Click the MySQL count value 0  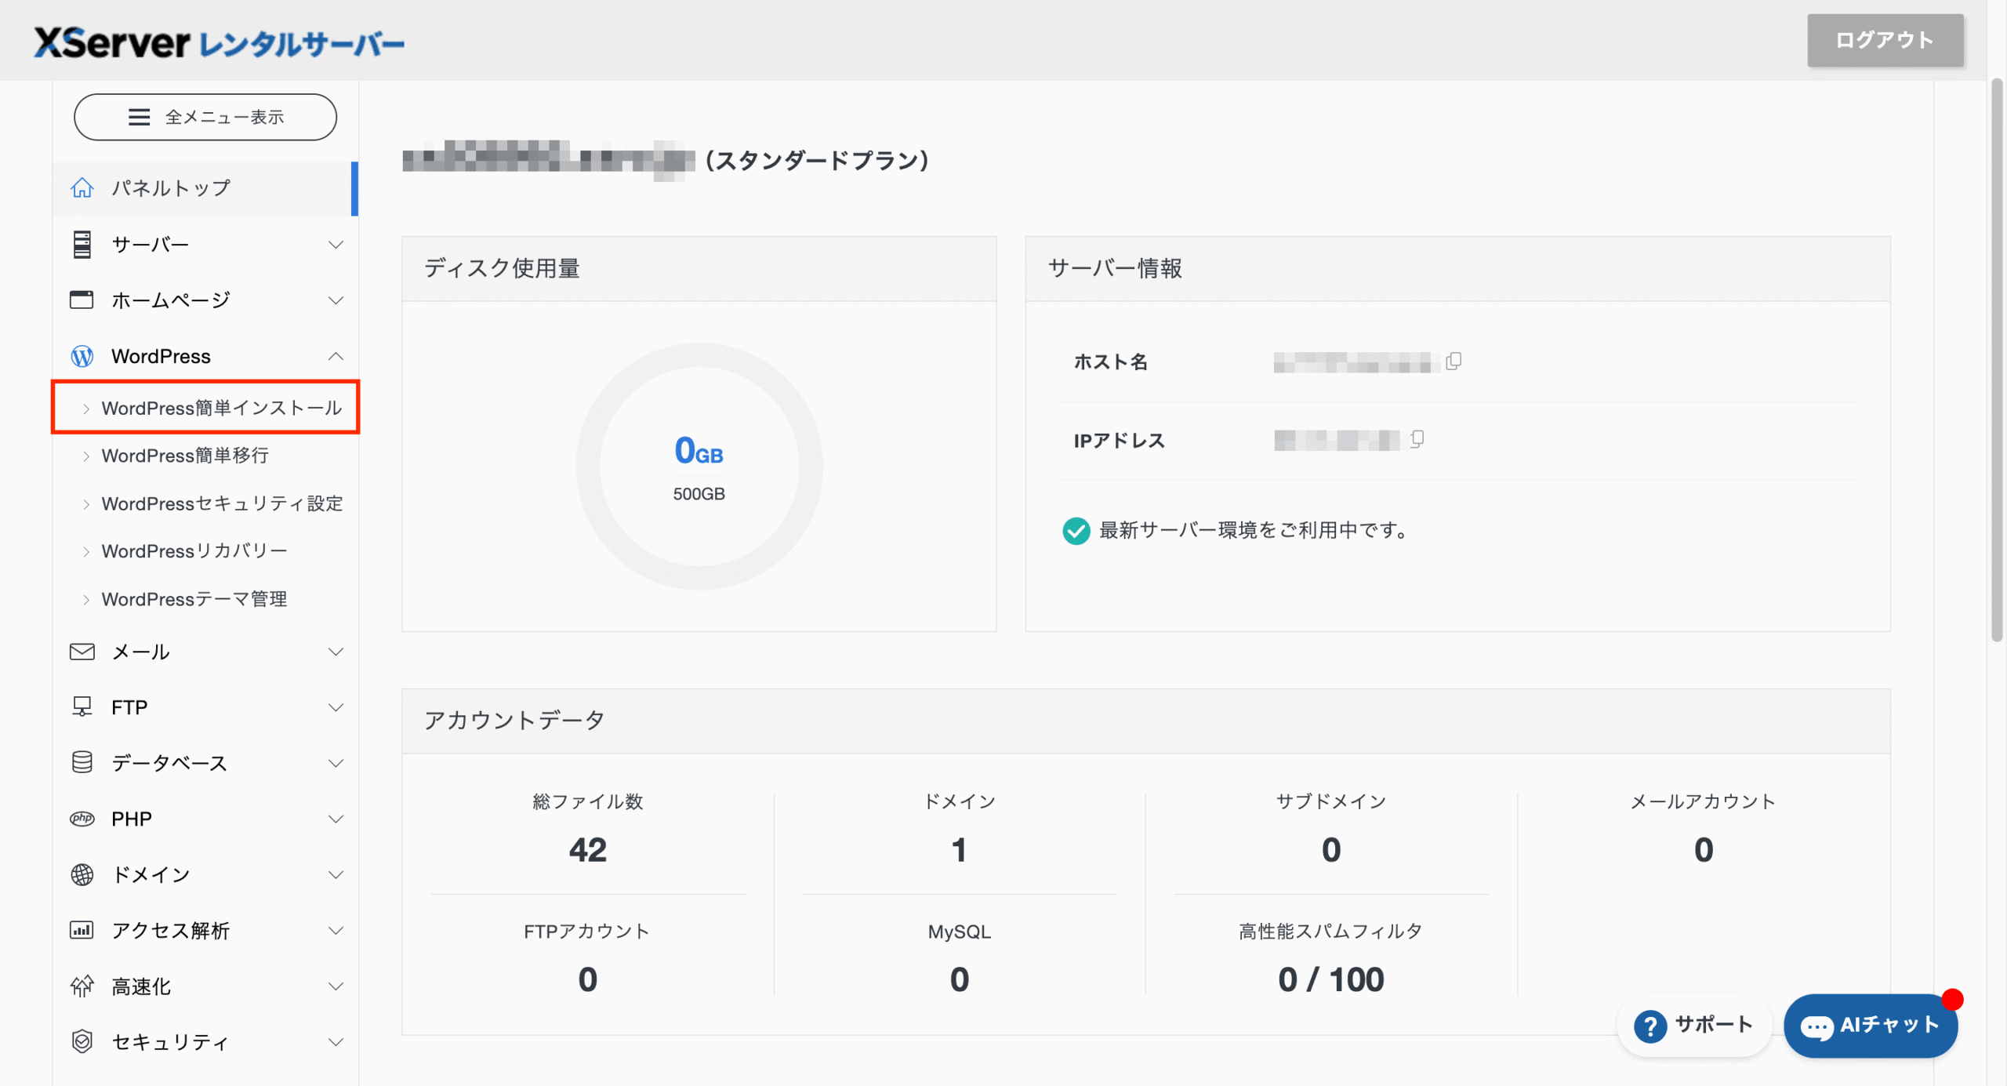pyautogui.click(x=959, y=979)
